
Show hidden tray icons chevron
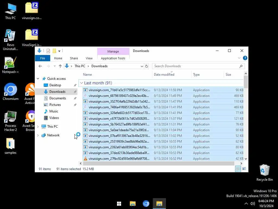click(x=246, y=204)
